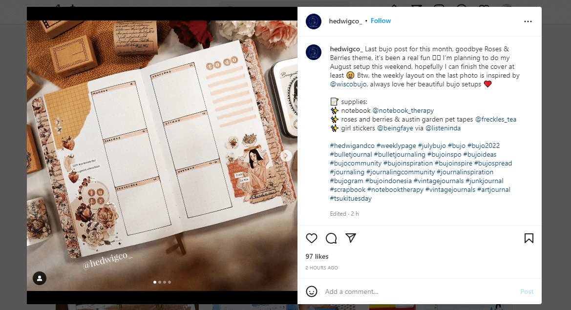Open the @notebook_therapy mention link
This screenshot has width=571, height=310.
point(403,111)
